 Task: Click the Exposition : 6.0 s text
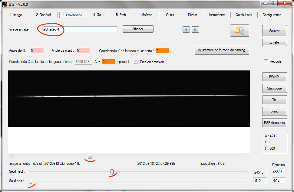click(213, 164)
